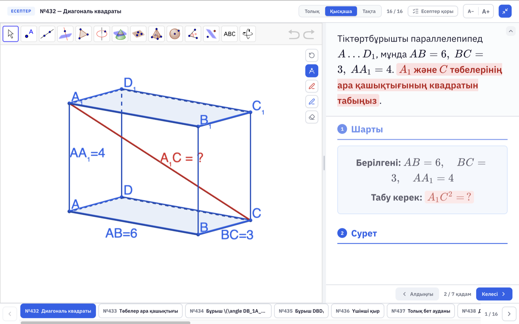Select the Point tool
Screen dimensions: 519x324
tap(29, 34)
